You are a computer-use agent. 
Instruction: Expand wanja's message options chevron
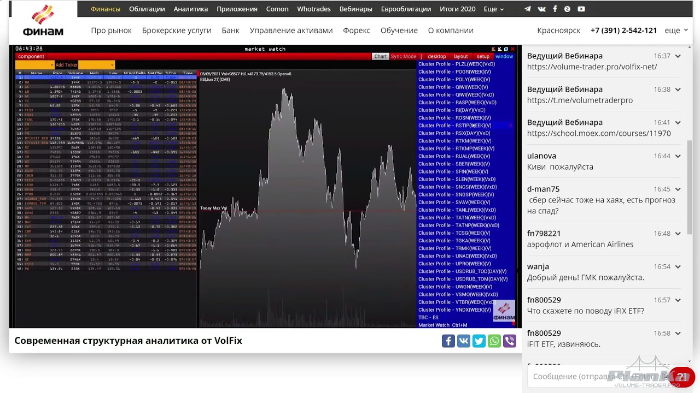click(678, 266)
